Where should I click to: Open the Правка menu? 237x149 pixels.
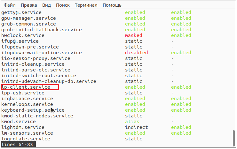coord(28,5)
